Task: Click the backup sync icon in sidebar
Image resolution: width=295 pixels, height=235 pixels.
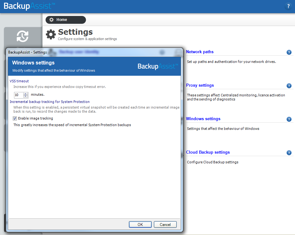Action: [x=22, y=36]
